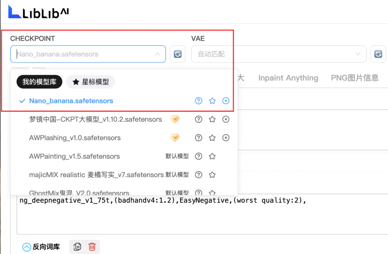The height and width of the screenshot is (254, 388).
Task: Open the VAE 自动匹配 dropdown
Action: pos(279,54)
